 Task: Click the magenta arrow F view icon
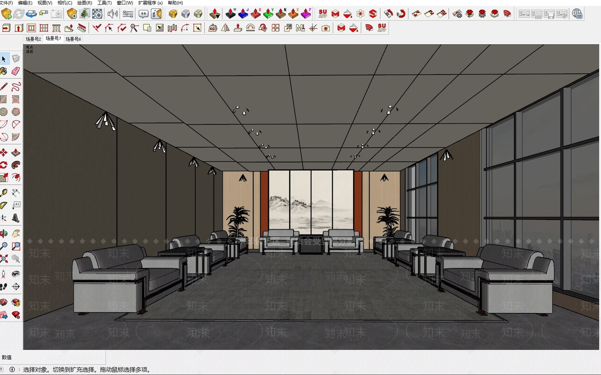[x=306, y=14]
